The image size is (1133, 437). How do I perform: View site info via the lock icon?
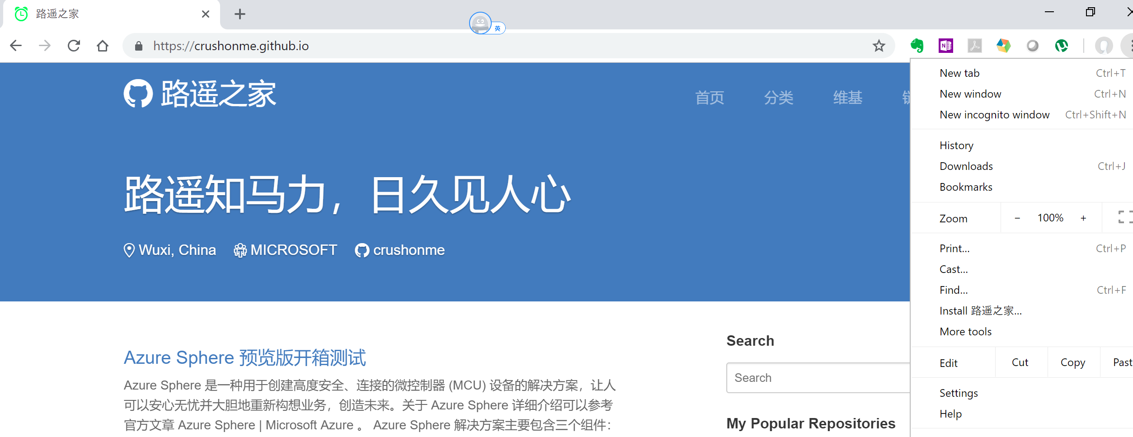point(139,46)
